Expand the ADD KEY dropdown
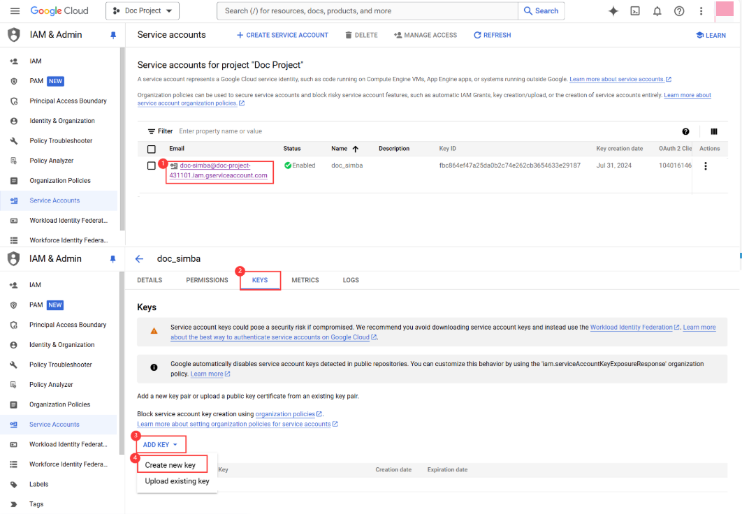Screen dimensions: 742x514 [161, 445]
